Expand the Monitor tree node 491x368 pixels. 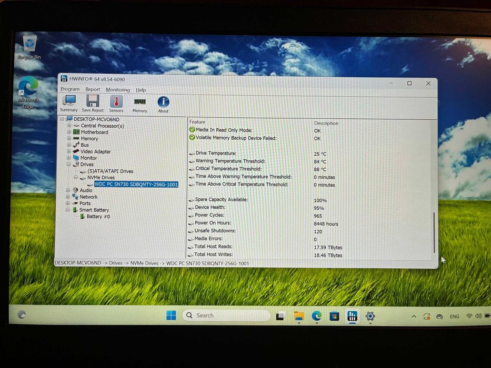pos(68,158)
